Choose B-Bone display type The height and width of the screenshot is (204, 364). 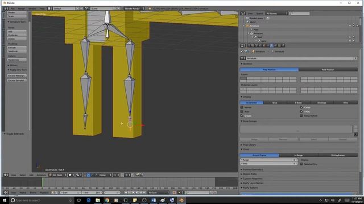(298, 103)
